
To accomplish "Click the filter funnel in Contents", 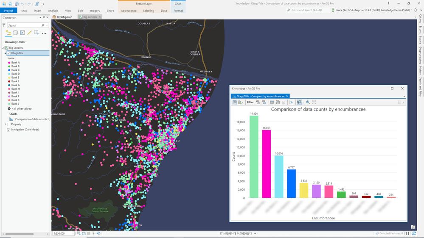I will pos(4,25).
